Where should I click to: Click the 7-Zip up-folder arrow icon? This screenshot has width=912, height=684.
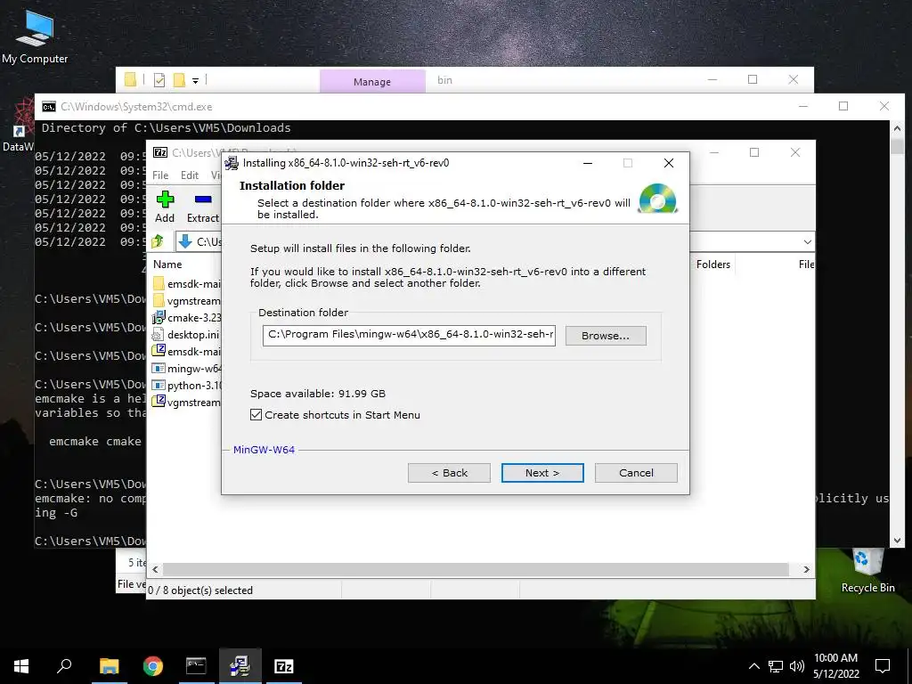coord(158,241)
